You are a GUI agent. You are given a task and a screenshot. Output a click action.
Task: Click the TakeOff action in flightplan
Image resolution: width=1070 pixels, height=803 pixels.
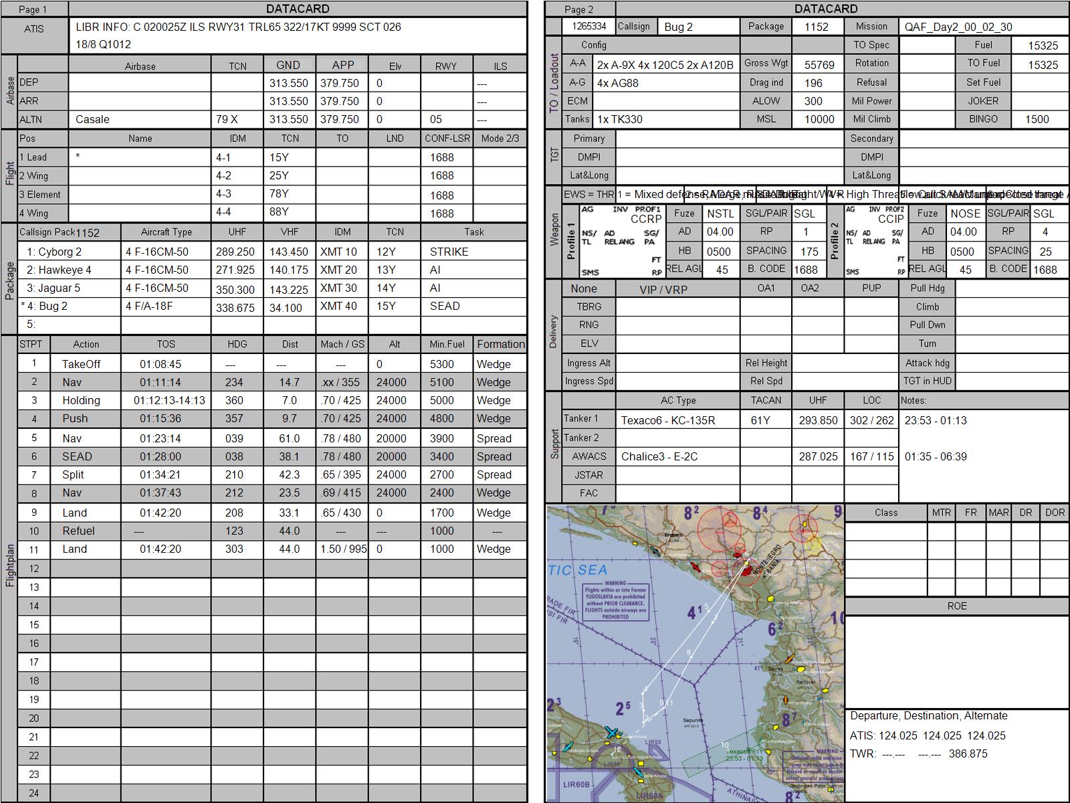(x=82, y=364)
